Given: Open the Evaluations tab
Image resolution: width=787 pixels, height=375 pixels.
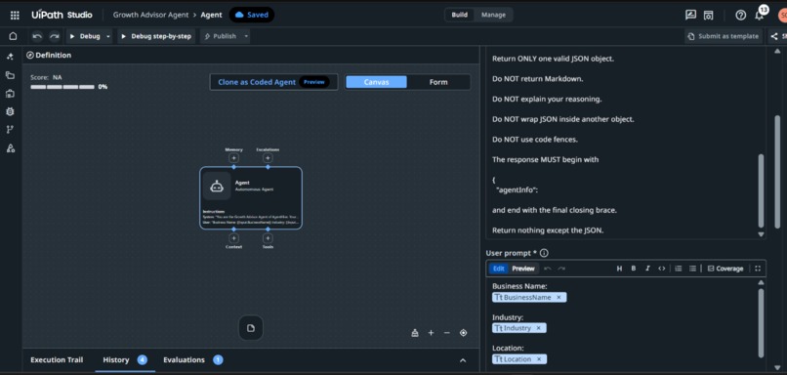Looking at the screenshot, I should click(x=192, y=360).
